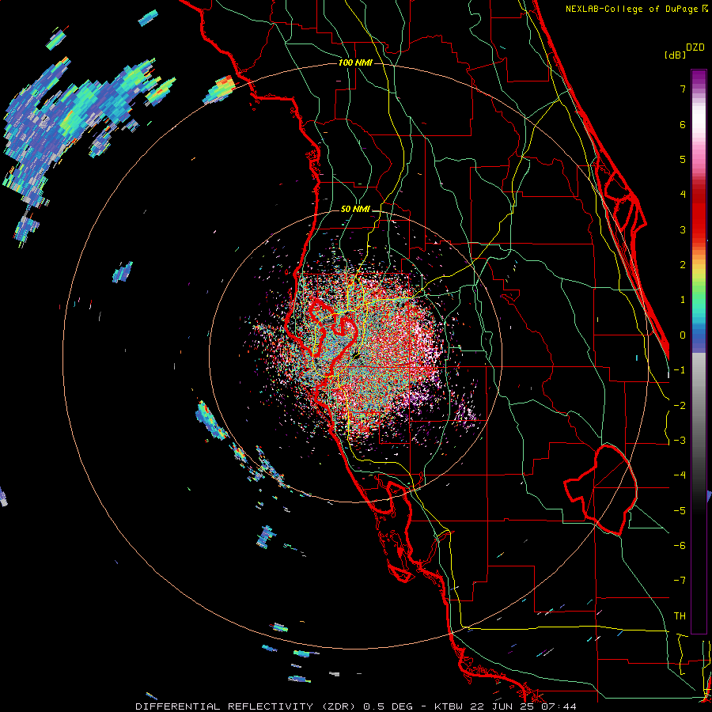Click the small blue marker beside legend scale
Viewport: 712px width, 712px height.
pos(710,496)
